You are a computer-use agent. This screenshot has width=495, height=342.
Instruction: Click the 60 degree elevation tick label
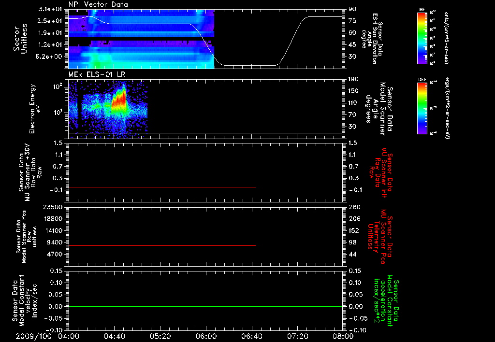tap(352, 33)
